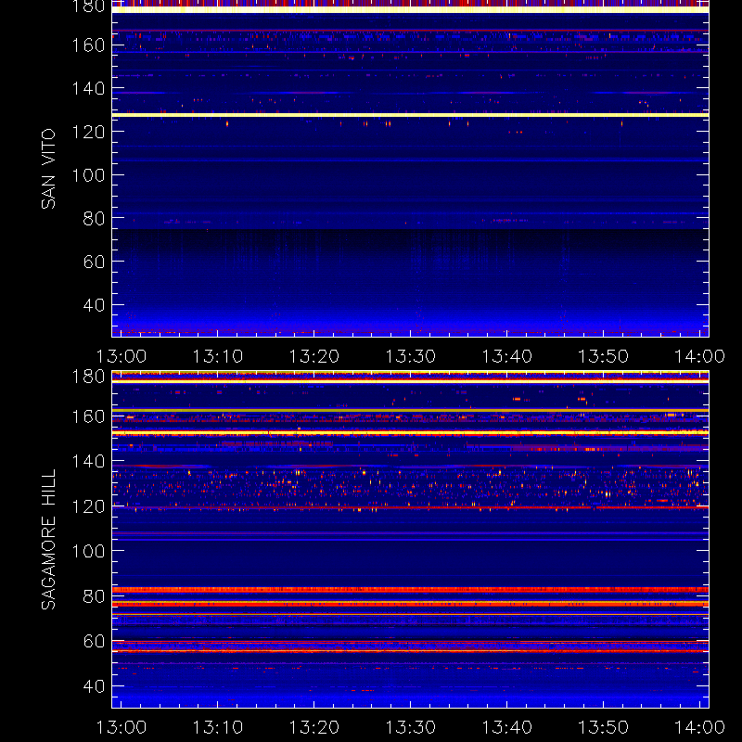Click 13:40 time label below San Vito plot
The width and height of the screenshot is (742, 742).
(x=506, y=356)
